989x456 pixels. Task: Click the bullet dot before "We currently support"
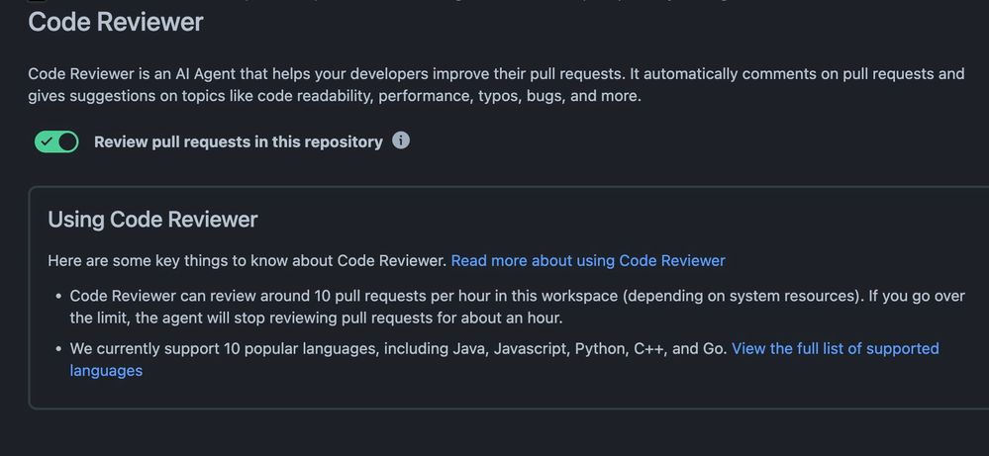click(x=55, y=349)
